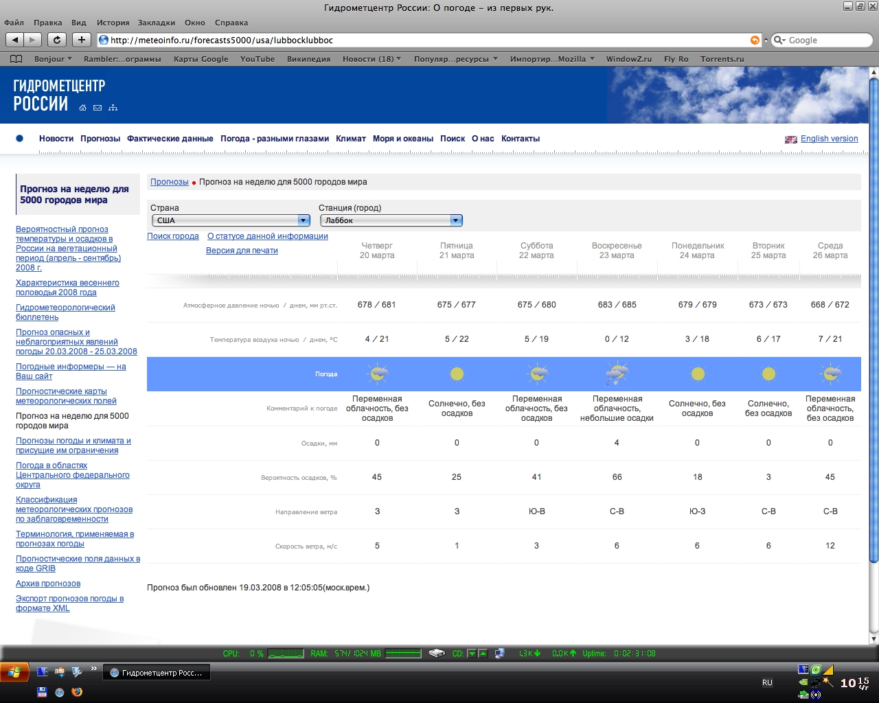The height and width of the screenshot is (703, 879).
Task: Click the plus add-bookmark button
Action: click(81, 40)
